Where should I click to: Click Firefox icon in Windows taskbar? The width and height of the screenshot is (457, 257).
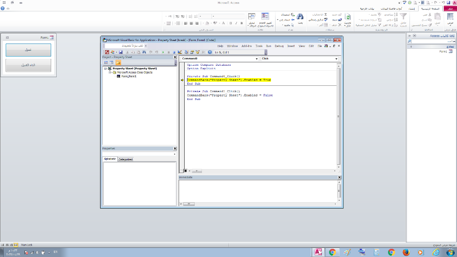[x=406, y=252]
